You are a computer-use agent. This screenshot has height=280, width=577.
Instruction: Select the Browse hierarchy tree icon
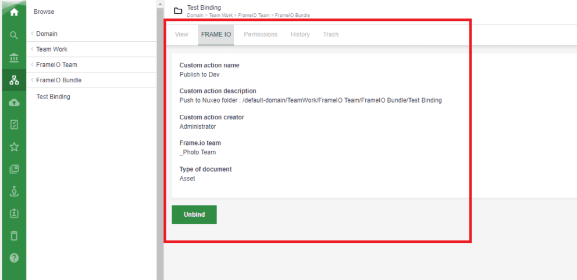pos(14,81)
